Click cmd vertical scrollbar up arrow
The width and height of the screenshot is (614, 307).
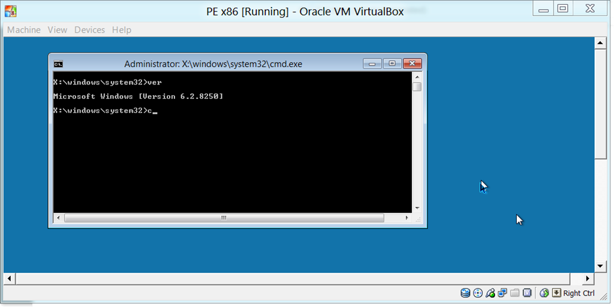tap(417, 77)
